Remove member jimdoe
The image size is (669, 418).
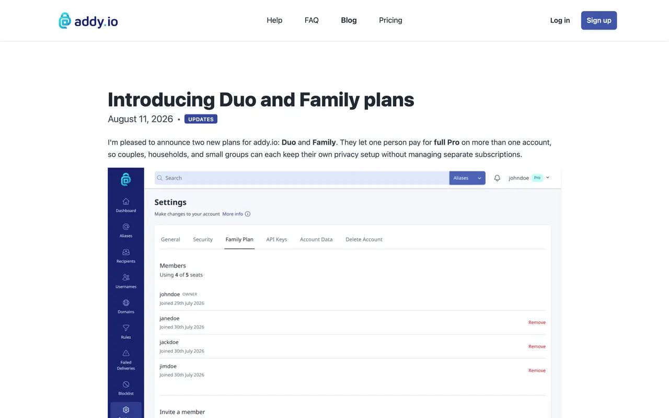(537, 370)
